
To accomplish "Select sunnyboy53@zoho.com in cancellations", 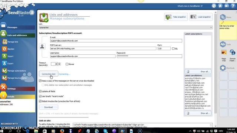I will click(195, 78).
